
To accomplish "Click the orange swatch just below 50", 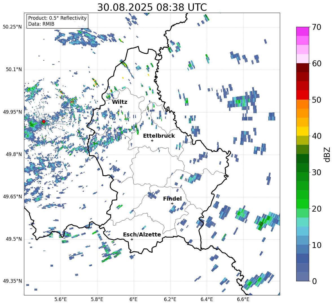I will (302, 104).
